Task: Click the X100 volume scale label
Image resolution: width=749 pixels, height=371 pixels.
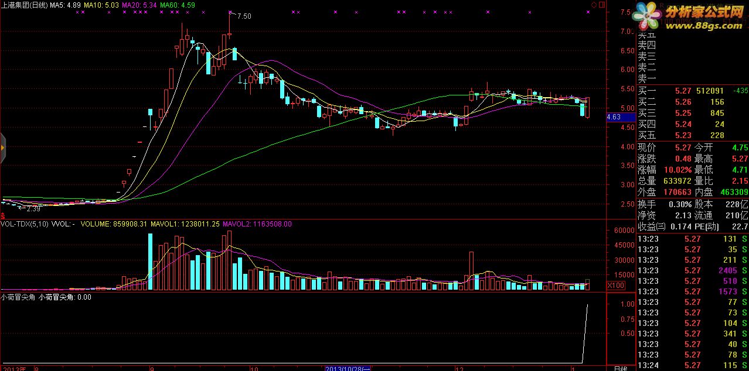Action: click(x=615, y=285)
